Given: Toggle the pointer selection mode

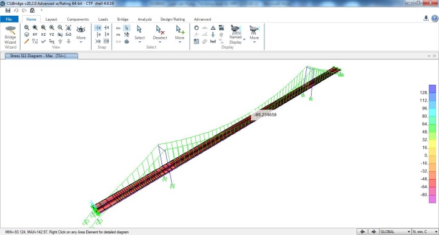Looking at the screenshot, I should click(x=127, y=28).
